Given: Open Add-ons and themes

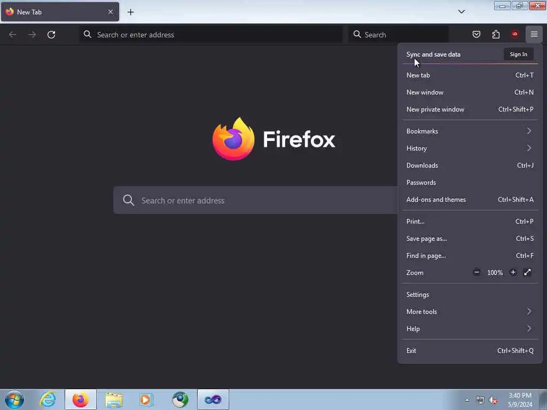Looking at the screenshot, I should pos(470,200).
